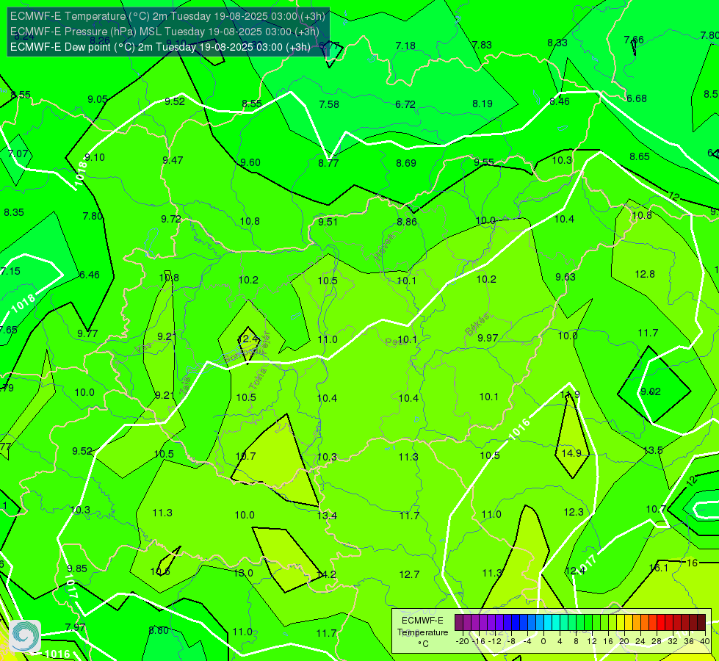The image size is (719, 661).
Task: Click the 12.3 temperature value
Action: [x=573, y=512]
